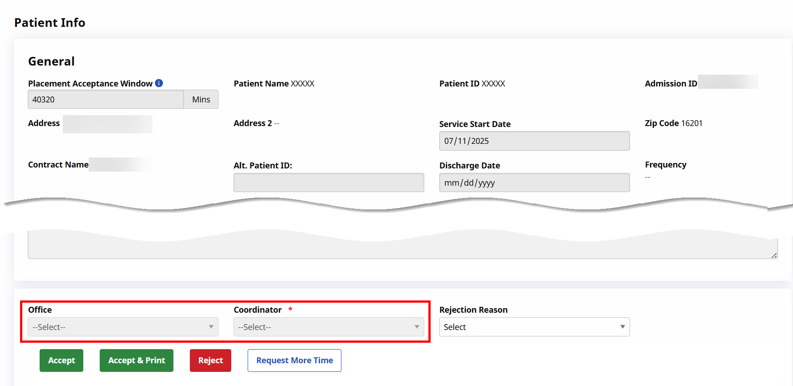Select the Discharge Date input
Viewport: 793px width, 386px height.
tap(534, 183)
